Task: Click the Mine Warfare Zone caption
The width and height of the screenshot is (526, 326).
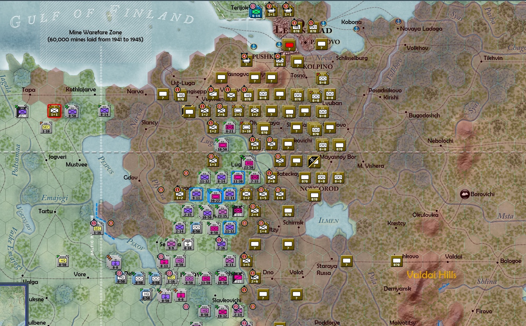Action: [95, 36]
